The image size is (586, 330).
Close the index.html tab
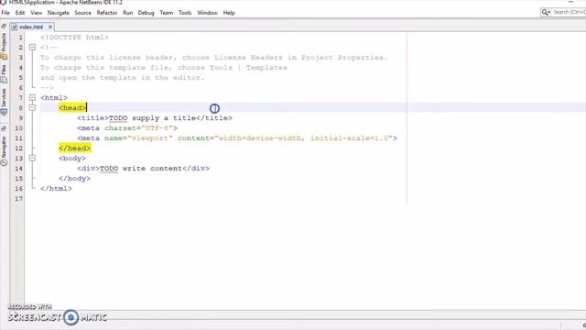pyautogui.click(x=50, y=27)
